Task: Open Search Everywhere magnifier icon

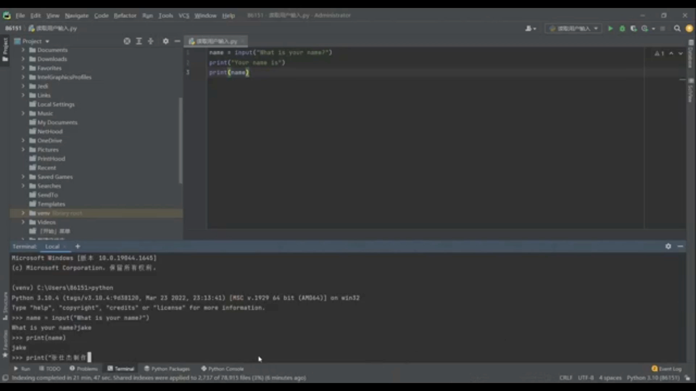Action: [x=677, y=29]
